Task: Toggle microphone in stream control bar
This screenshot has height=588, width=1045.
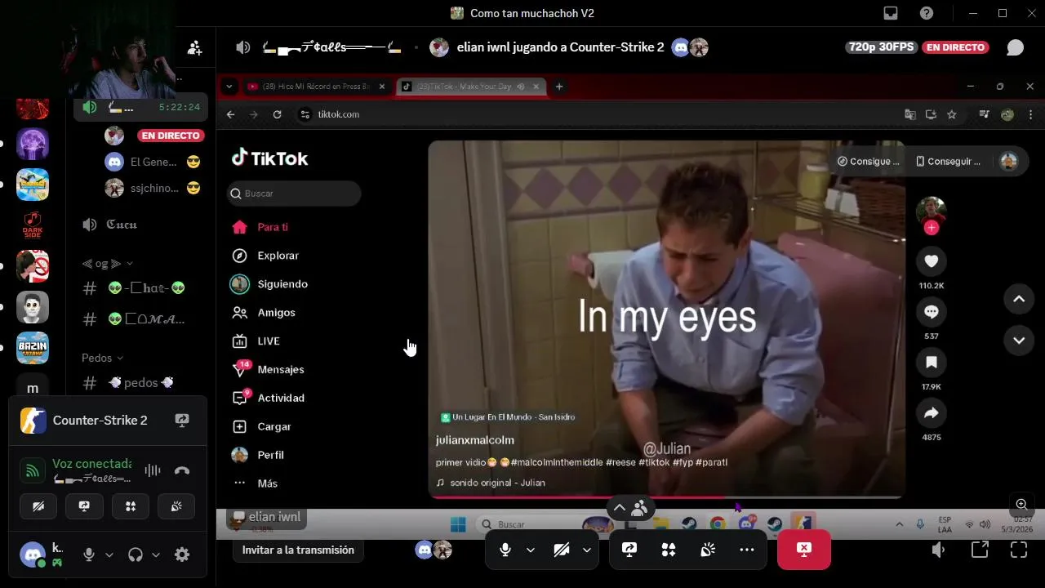Action: tap(505, 550)
